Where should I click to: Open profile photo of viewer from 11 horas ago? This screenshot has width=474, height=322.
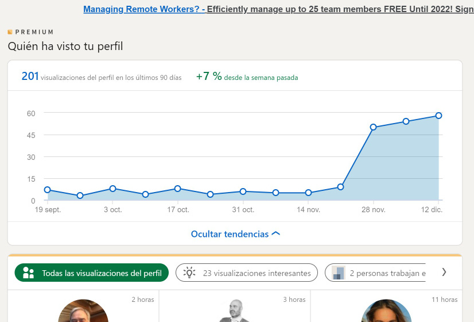[x=386, y=311]
